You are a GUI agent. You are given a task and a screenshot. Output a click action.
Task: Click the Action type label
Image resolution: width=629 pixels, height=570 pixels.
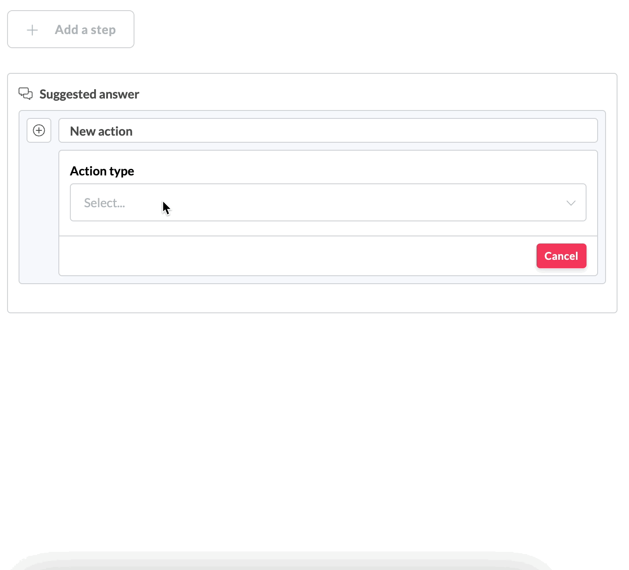[x=102, y=171]
